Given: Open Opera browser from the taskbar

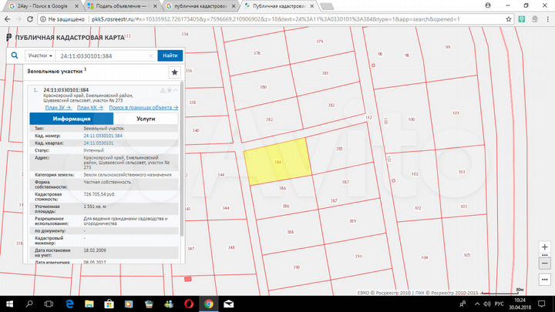Looking at the screenshot, I should 188,304.
